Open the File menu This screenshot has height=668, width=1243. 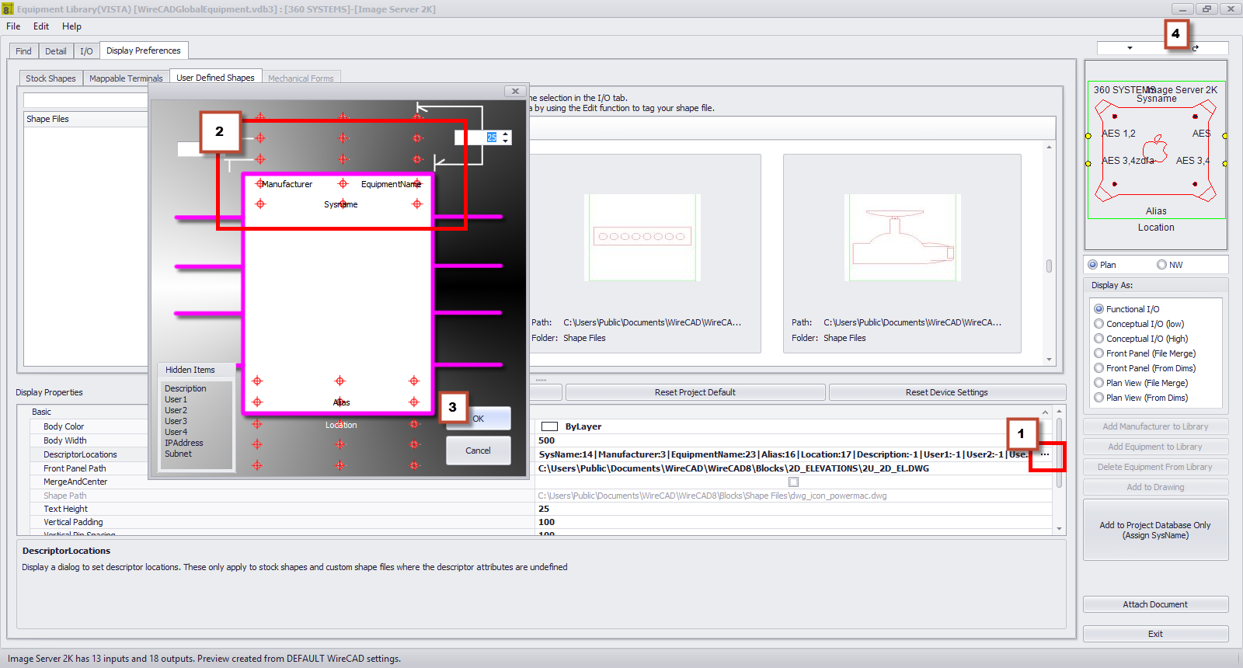pos(13,26)
